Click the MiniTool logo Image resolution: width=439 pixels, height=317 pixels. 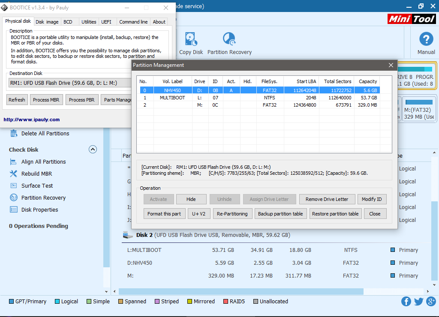(x=411, y=19)
